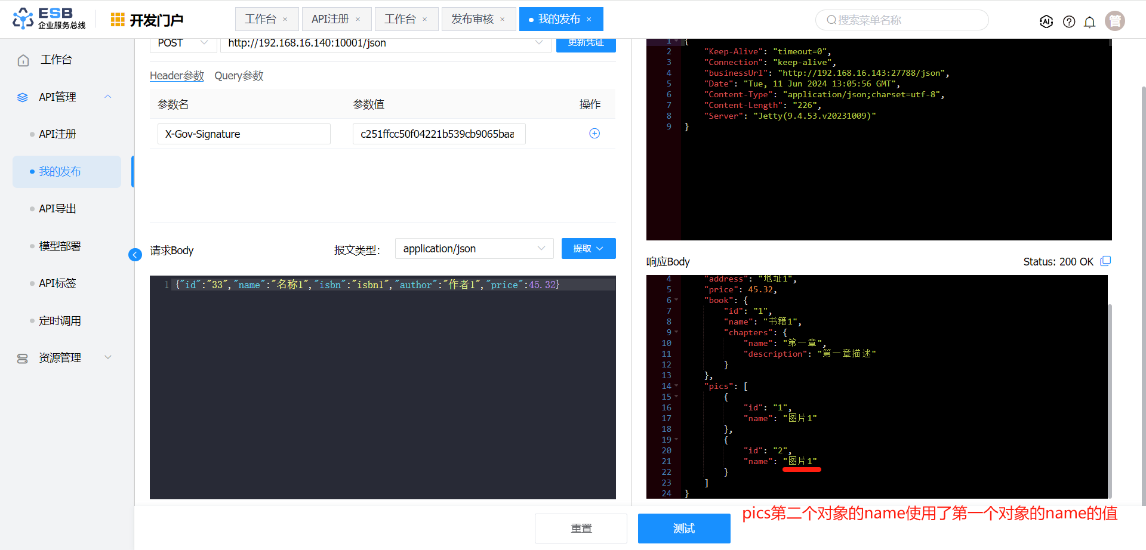Viewport: 1146px width, 550px height.
Task: Click the 重置 button
Action: [x=581, y=529]
